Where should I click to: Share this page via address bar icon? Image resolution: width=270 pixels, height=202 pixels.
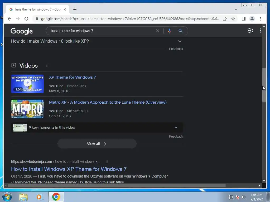(x=225, y=19)
